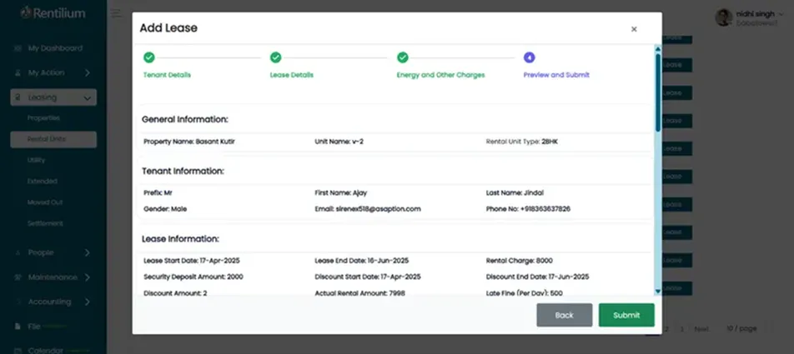The width and height of the screenshot is (794, 354).
Task: Close the Add Lease dialog
Action: coord(634,29)
